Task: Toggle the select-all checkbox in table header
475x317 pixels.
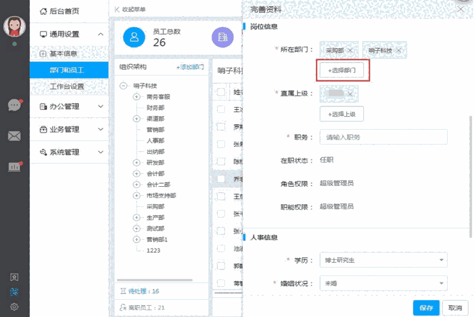Action: click(x=221, y=92)
